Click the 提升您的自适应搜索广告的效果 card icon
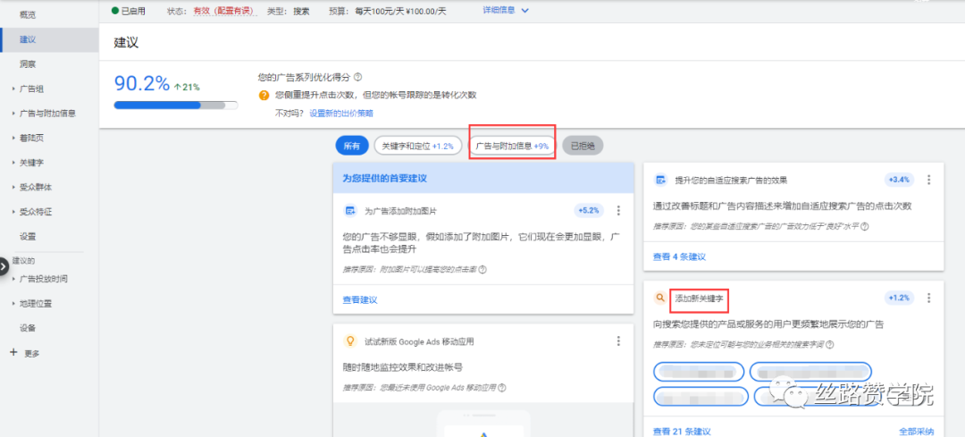The width and height of the screenshot is (965, 437). coord(660,181)
